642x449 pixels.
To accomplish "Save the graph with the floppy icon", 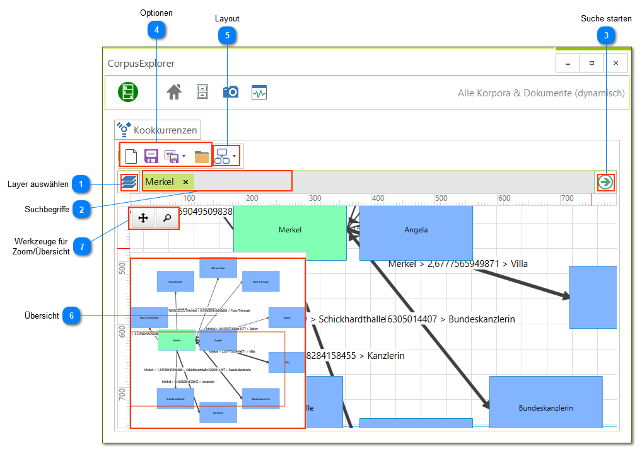I will (151, 156).
